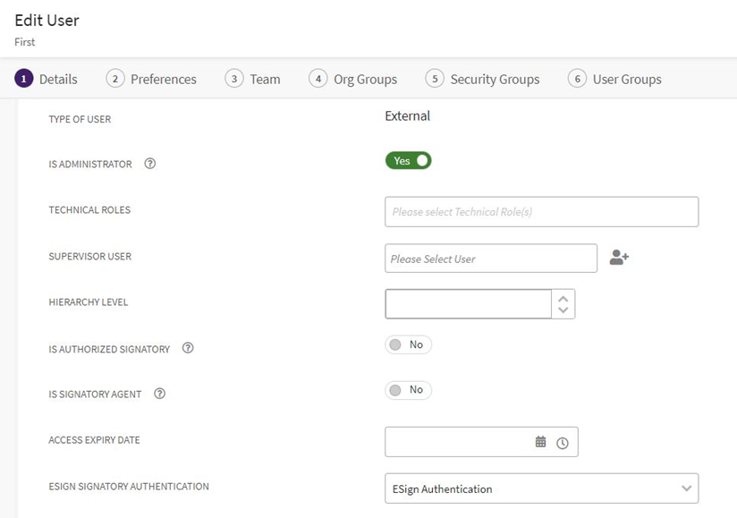Open the calendar picker for Access Expiry Date
Image resolution: width=737 pixels, height=518 pixels.
tap(540, 442)
